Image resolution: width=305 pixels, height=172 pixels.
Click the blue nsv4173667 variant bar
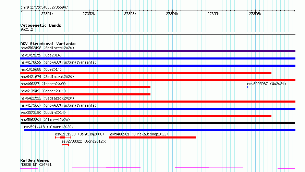pyautogui.click(x=158, y=109)
